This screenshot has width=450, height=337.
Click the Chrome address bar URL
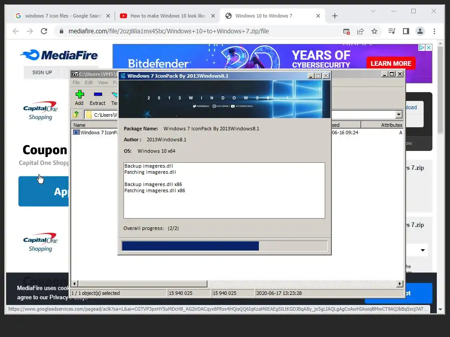pos(168,31)
